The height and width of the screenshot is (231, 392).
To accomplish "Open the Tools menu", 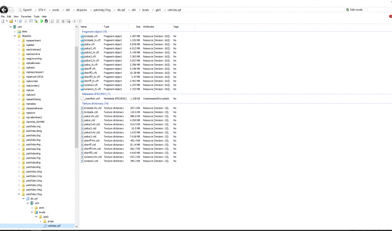I will (36, 16).
